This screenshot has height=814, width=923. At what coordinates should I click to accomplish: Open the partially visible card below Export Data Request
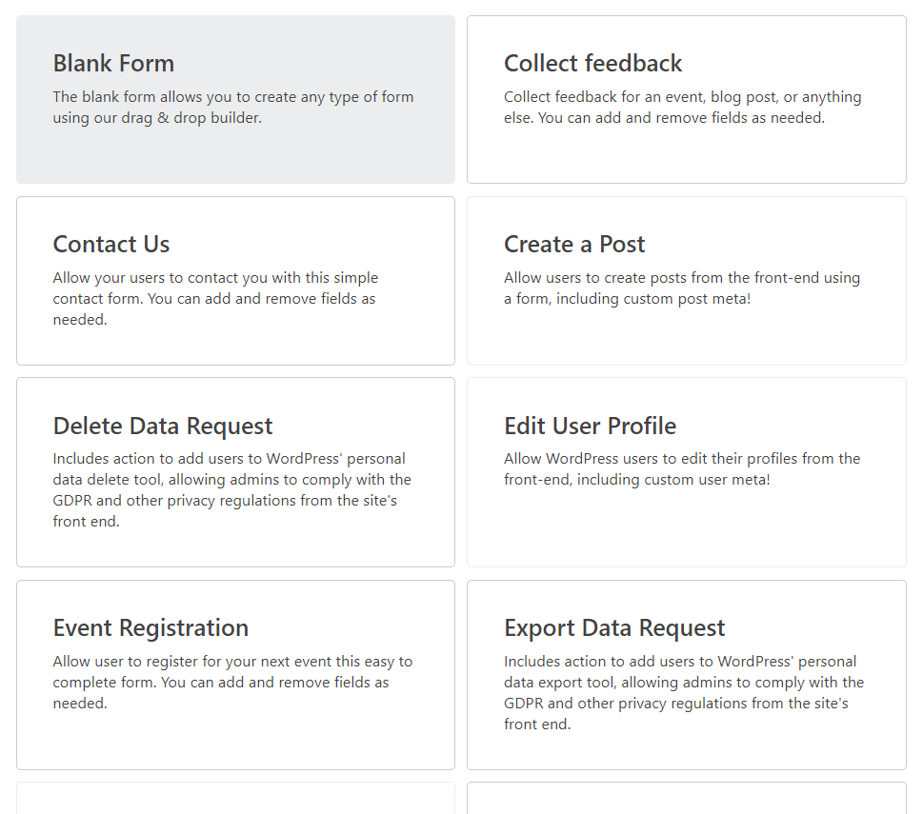(687, 798)
